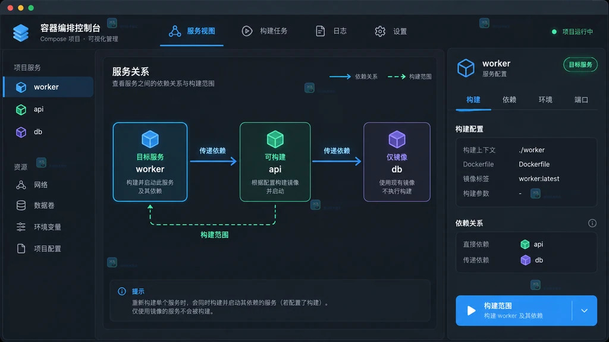Viewport: 609px width, 342px height.
Task: Click the info icon beside 提示
Action: (x=122, y=291)
